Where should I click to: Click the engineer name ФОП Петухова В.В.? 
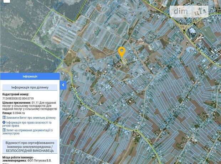point(40,160)
